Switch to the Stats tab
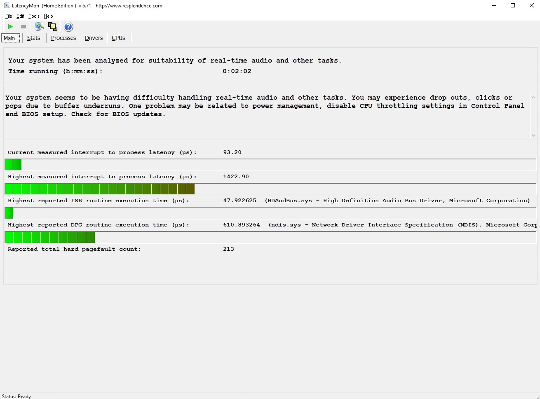Image resolution: width=540 pixels, height=399 pixels. [x=34, y=38]
